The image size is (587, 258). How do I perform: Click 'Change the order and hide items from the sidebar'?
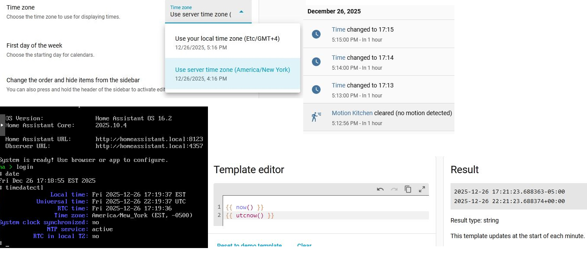[73, 80]
